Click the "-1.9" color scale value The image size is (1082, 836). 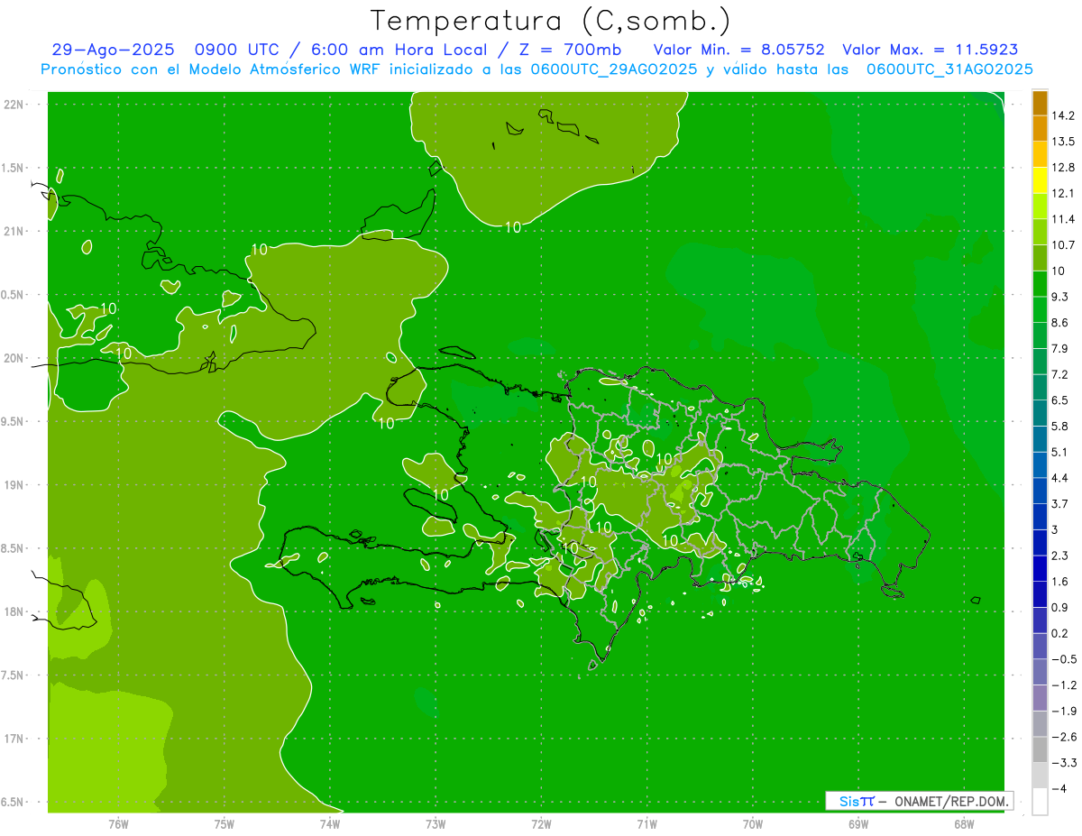[x=1063, y=711]
